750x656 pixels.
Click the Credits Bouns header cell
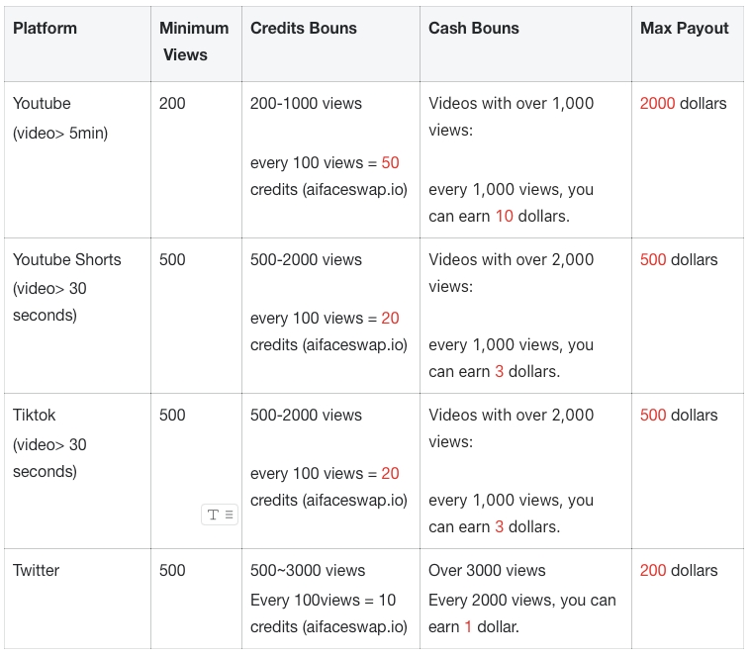point(330,44)
